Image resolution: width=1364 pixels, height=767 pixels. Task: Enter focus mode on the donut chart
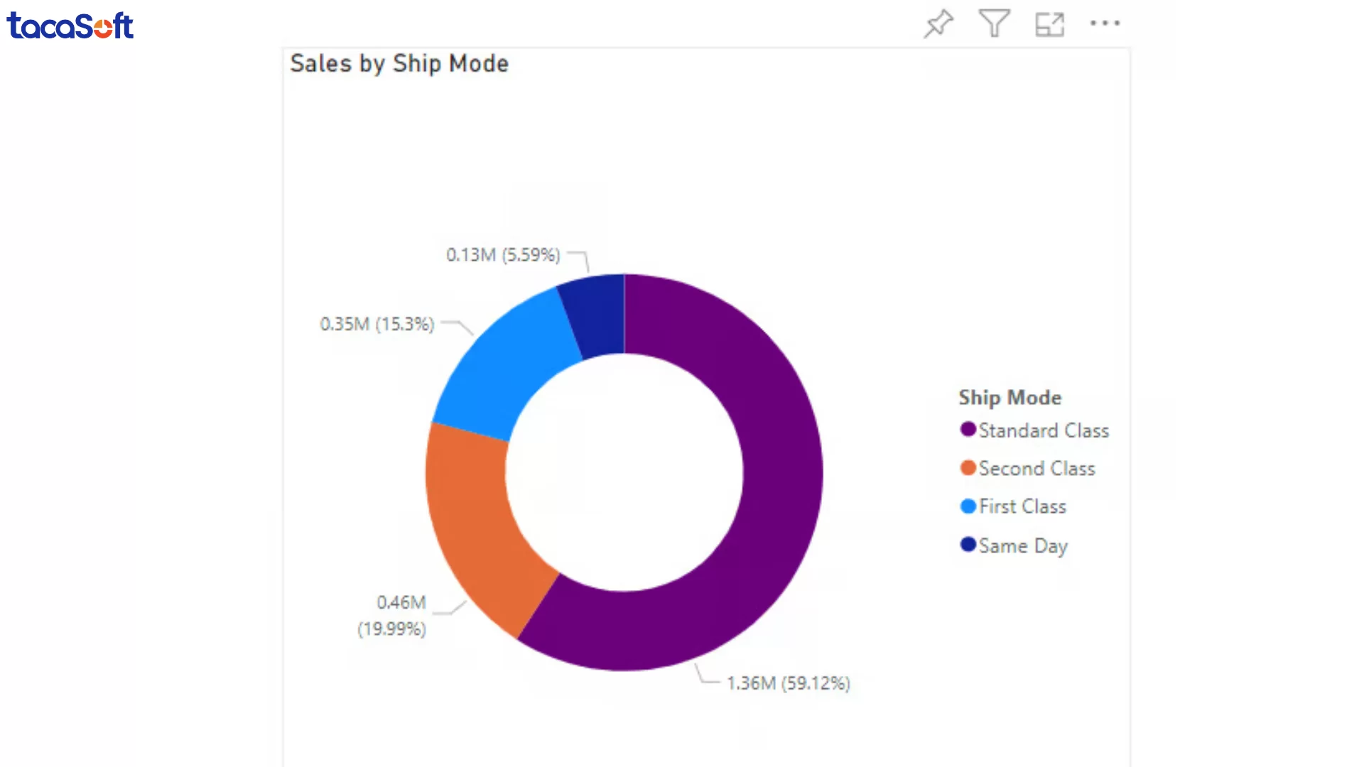pos(1049,23)
